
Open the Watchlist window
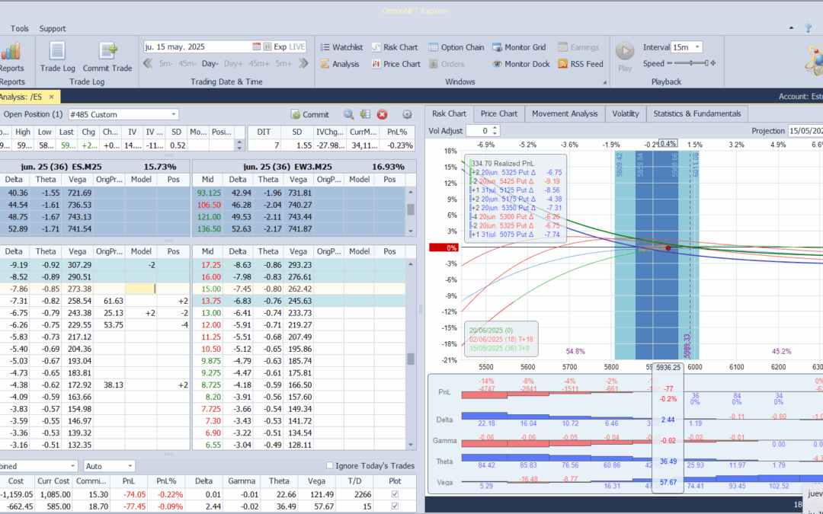tap(341, 47)
